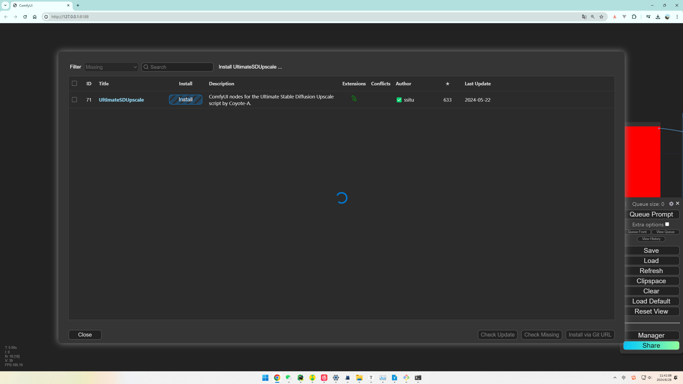This screenshot has height=384, width=683.
Task: Open the Filter dropdown showing Missing
Action: (x=111, y=67)
